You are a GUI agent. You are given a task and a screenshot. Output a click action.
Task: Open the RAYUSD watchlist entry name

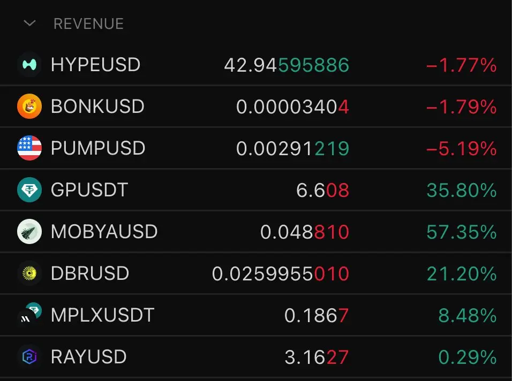(89, 357)
